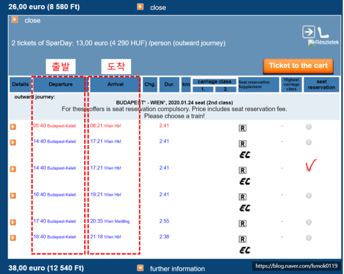
Task: Click the SparDay ticket price description line
Action: pyautogui.click(x=119, y=43)
